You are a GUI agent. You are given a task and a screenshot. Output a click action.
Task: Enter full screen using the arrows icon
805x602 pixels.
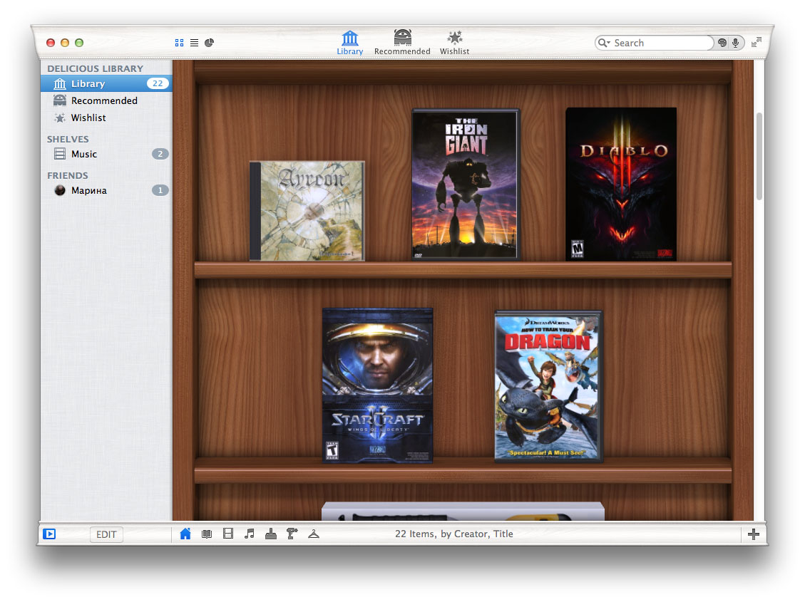pos(757,43)
